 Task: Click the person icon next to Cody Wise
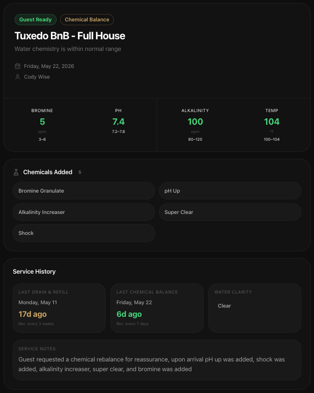(17, 77)
